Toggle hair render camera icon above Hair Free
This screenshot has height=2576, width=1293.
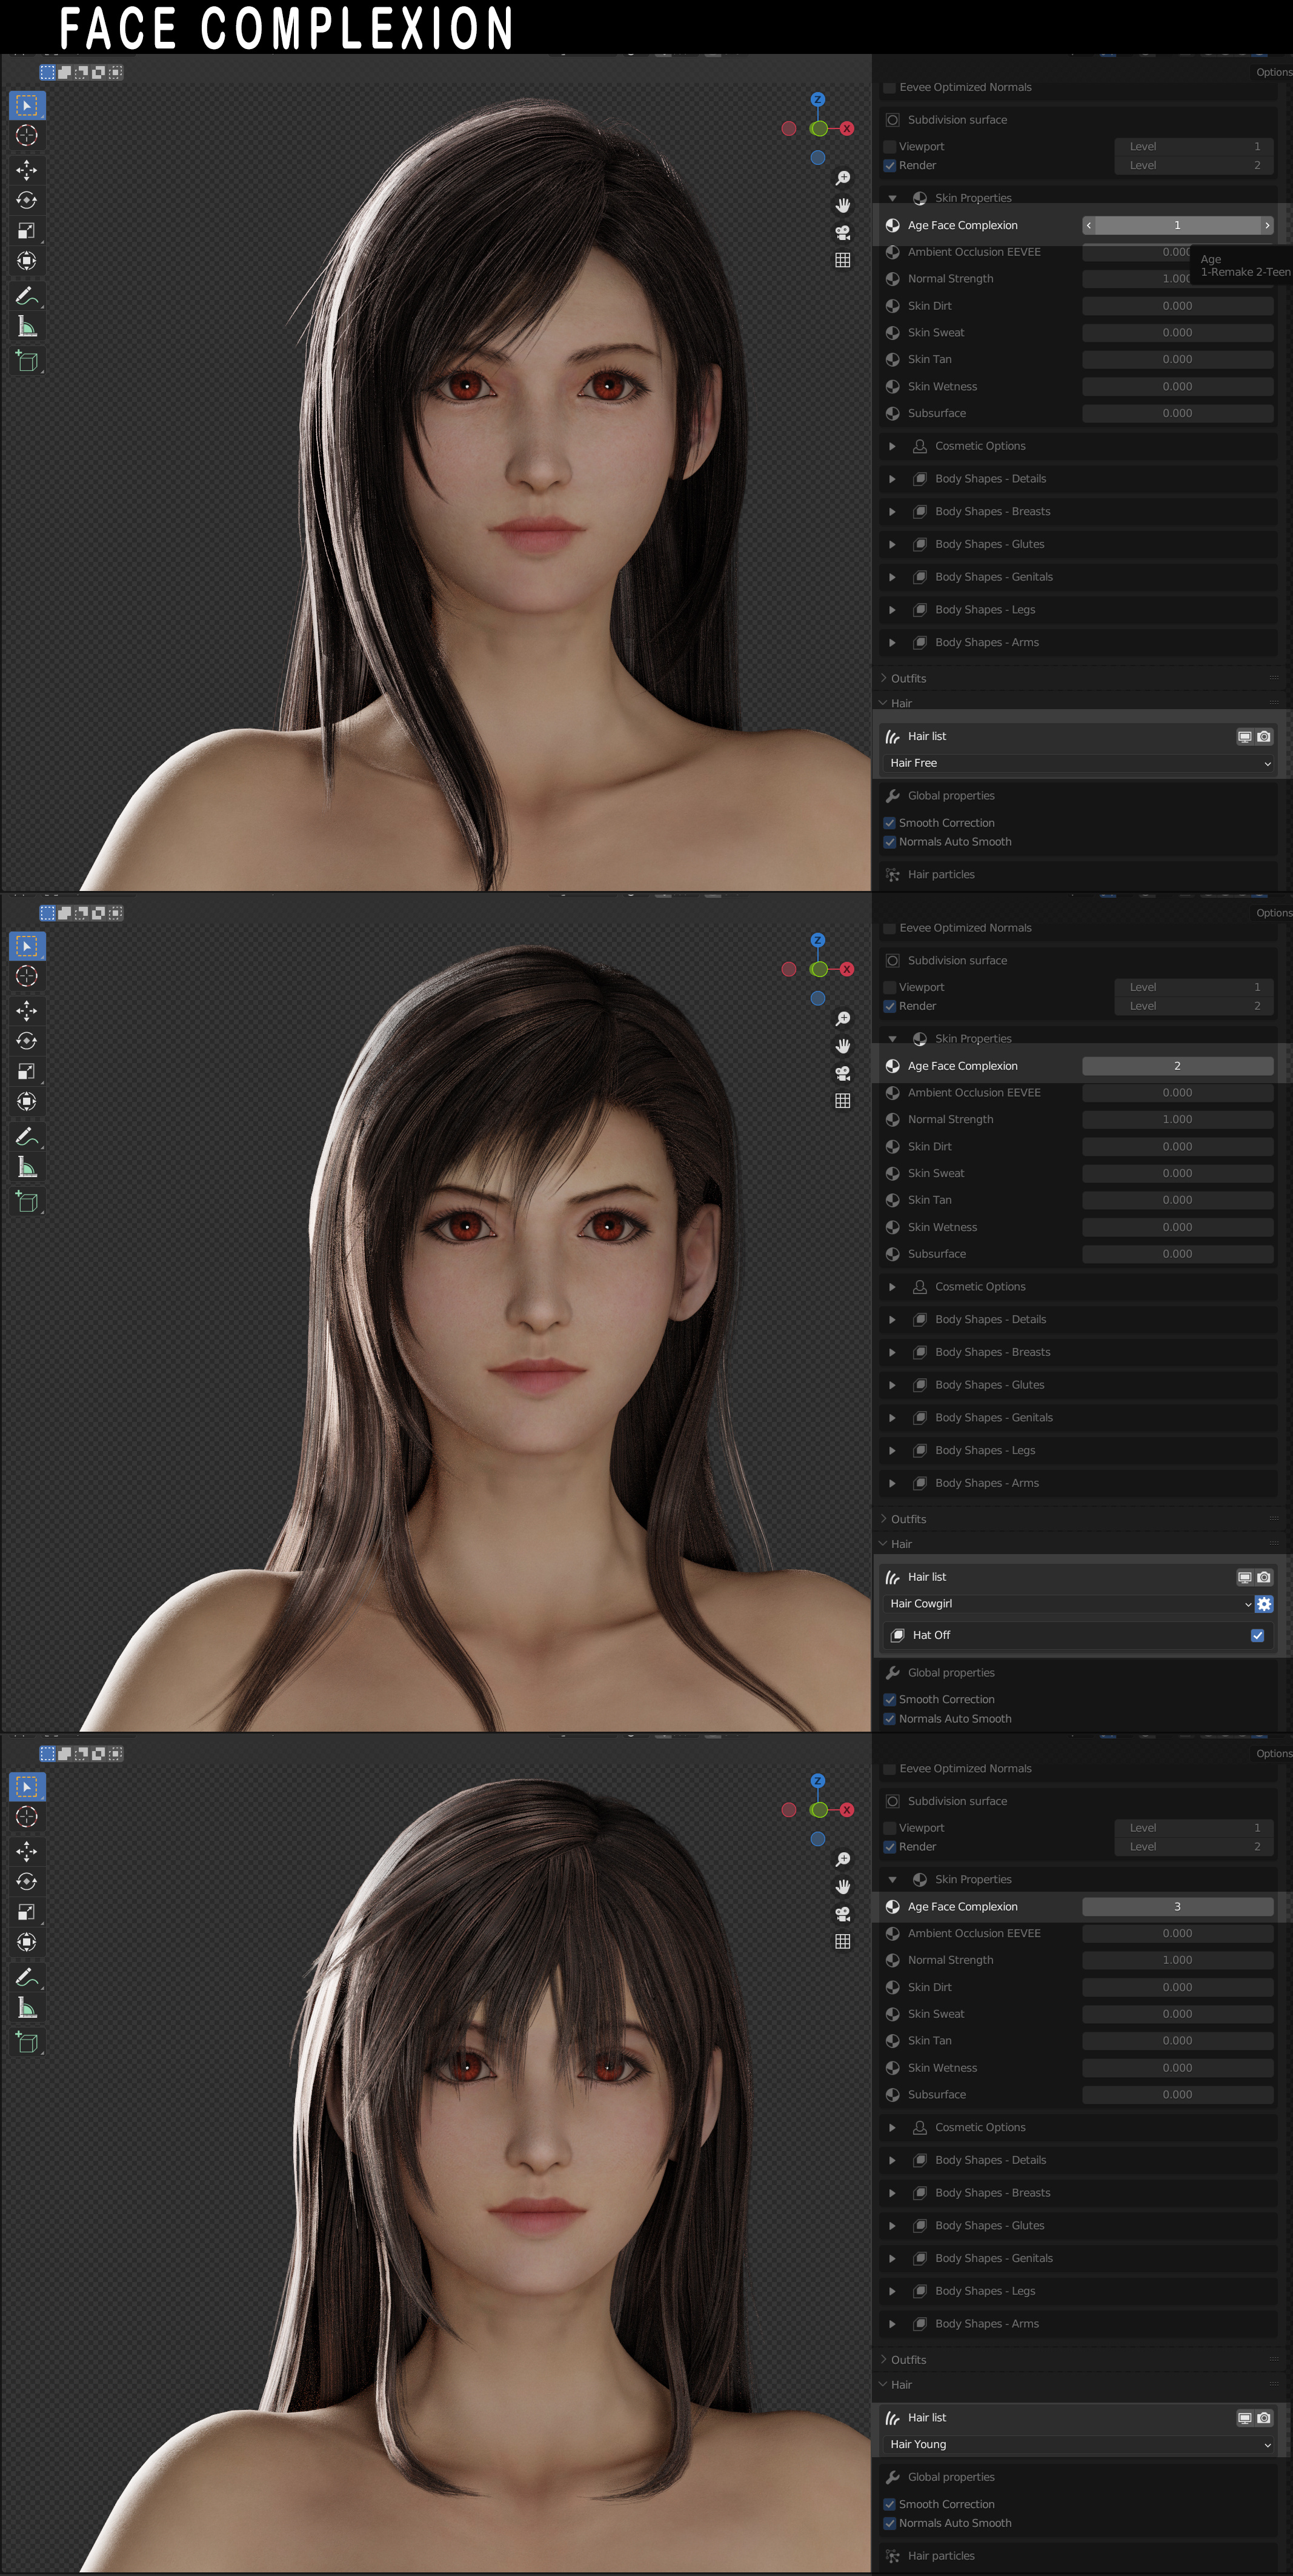tap(1264, 737)
